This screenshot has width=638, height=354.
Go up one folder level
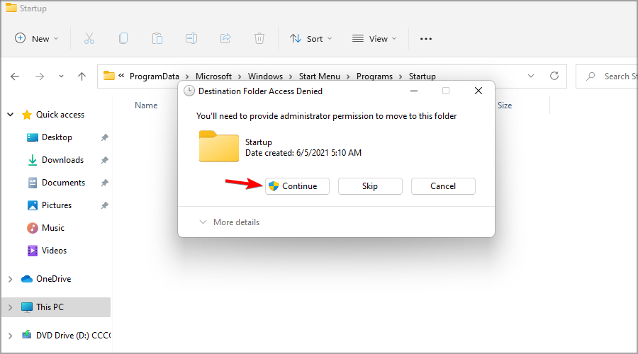click(x=82, y=76)
